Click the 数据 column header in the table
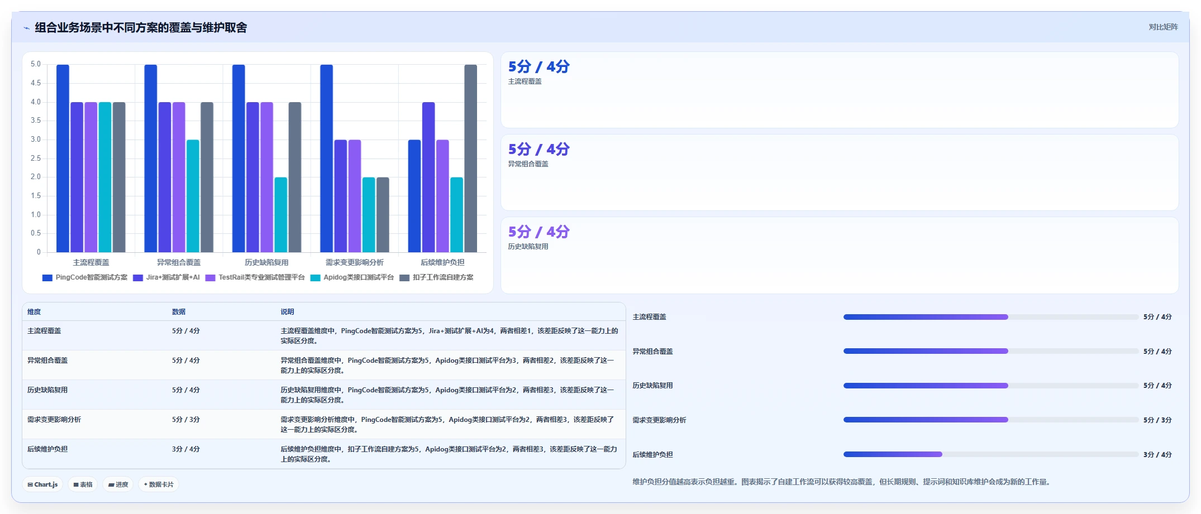The image size is (1201, 514). click(179, 312)
